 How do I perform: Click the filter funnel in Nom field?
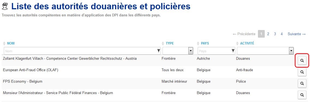pyautogui.click(x=159, y=51)
